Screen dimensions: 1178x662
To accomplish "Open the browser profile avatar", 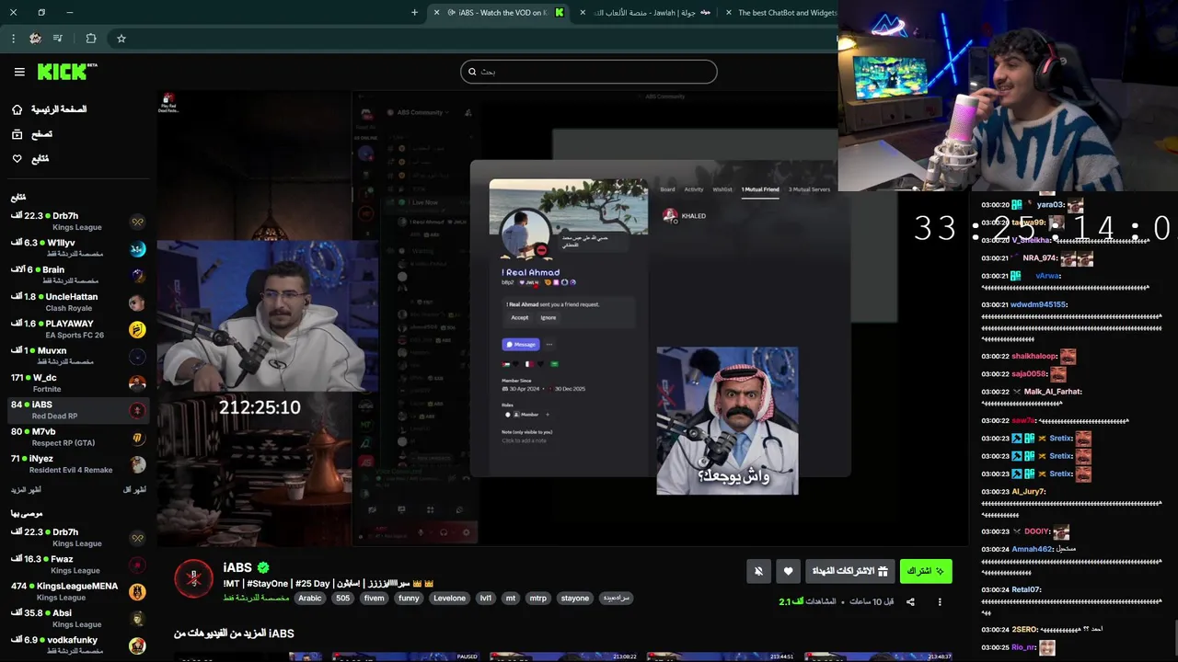I will 35,39.
